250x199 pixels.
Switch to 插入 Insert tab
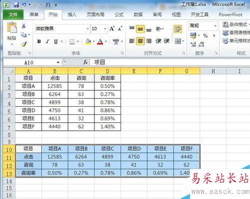(72, 15)
